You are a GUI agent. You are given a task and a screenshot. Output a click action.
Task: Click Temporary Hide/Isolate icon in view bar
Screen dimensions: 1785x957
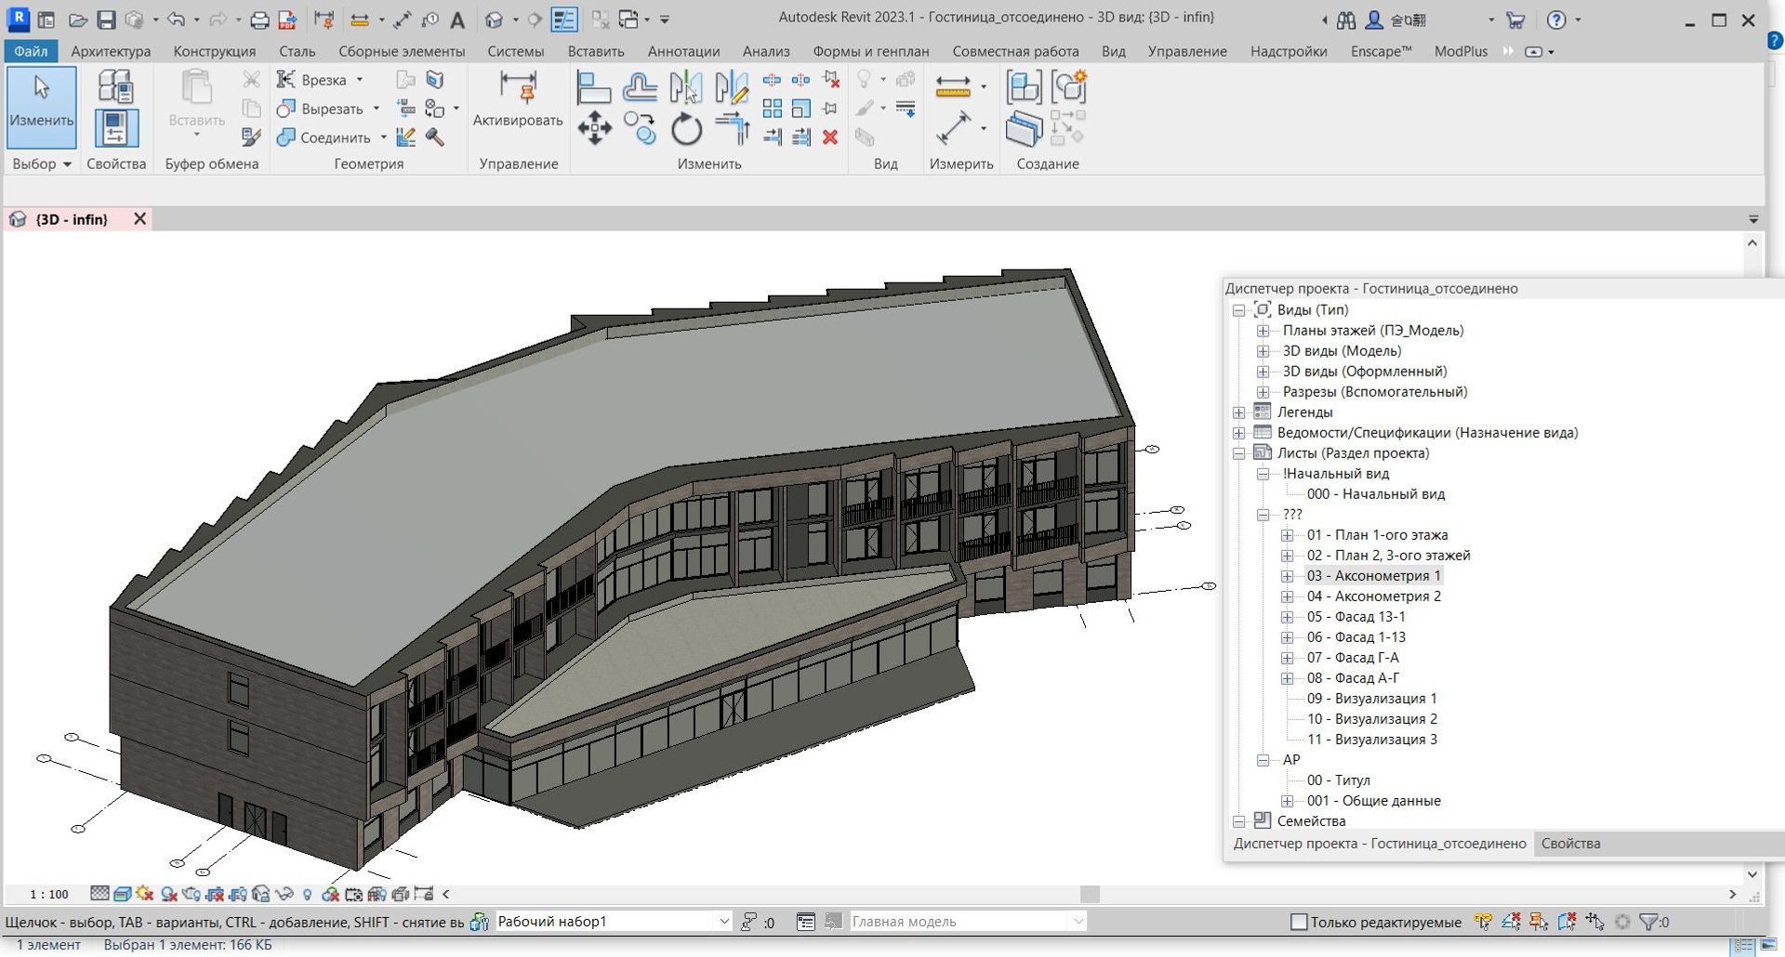pos(284,894)
